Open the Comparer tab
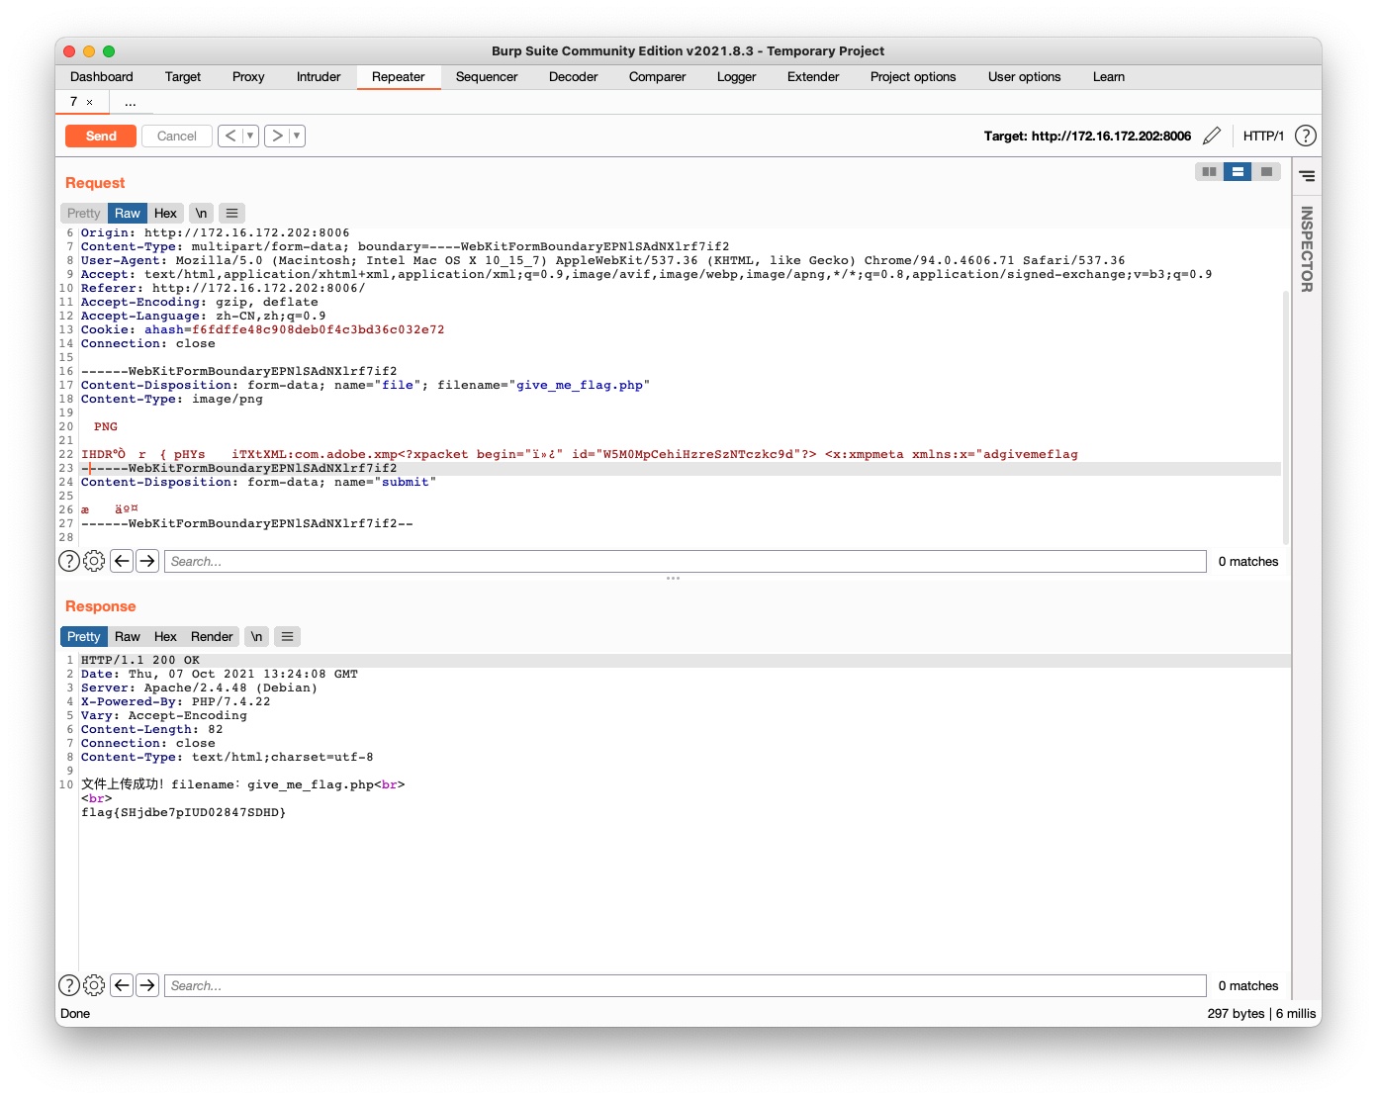Viewport: 1377px width, 1100px height. 657,76
